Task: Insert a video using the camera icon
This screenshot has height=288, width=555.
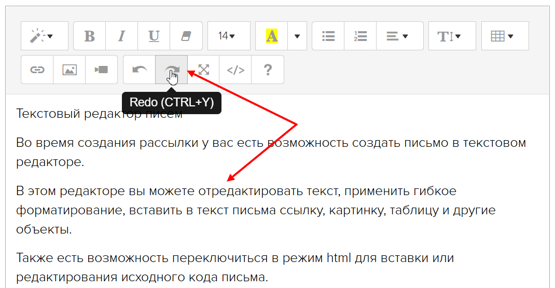Action: pos(101,70)
